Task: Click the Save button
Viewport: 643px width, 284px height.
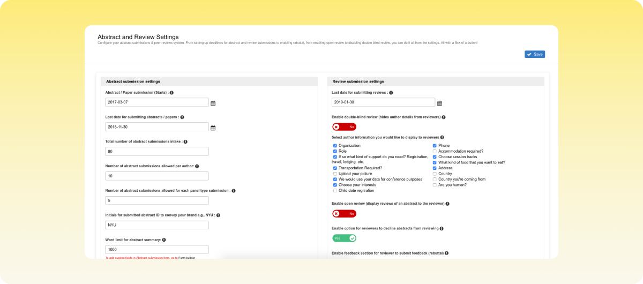Action: [534, 54]
